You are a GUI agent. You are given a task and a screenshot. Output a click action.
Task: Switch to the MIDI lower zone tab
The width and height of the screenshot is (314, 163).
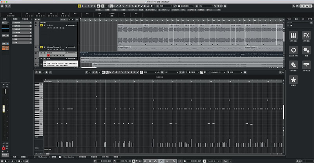click(x=105, y=157)
